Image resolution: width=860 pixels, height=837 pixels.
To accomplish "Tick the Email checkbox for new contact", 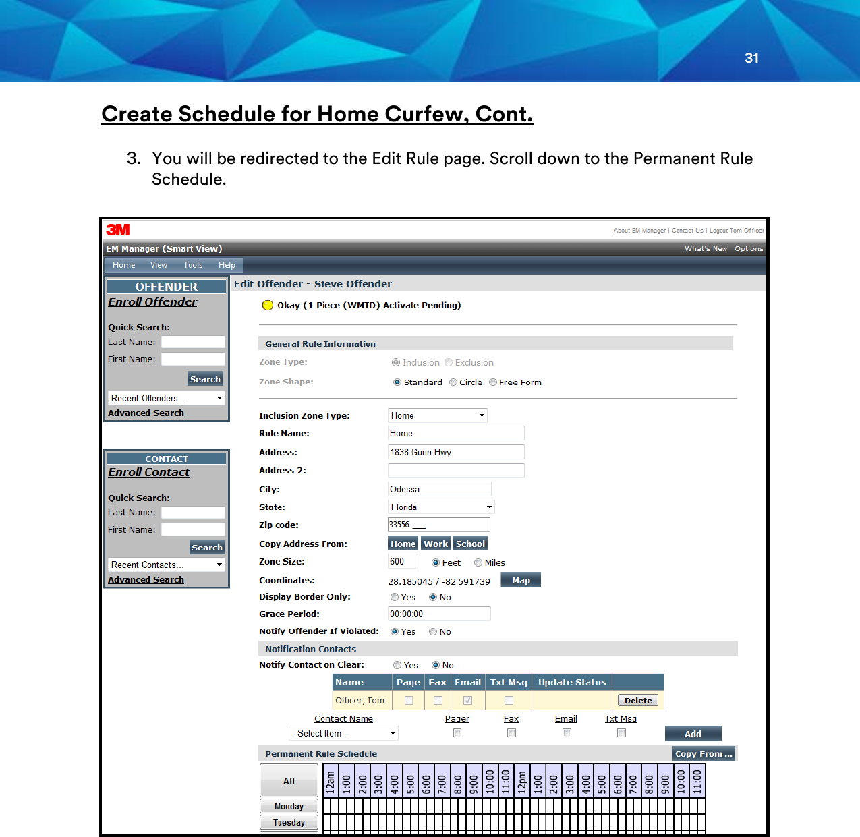I will point(567,733).
